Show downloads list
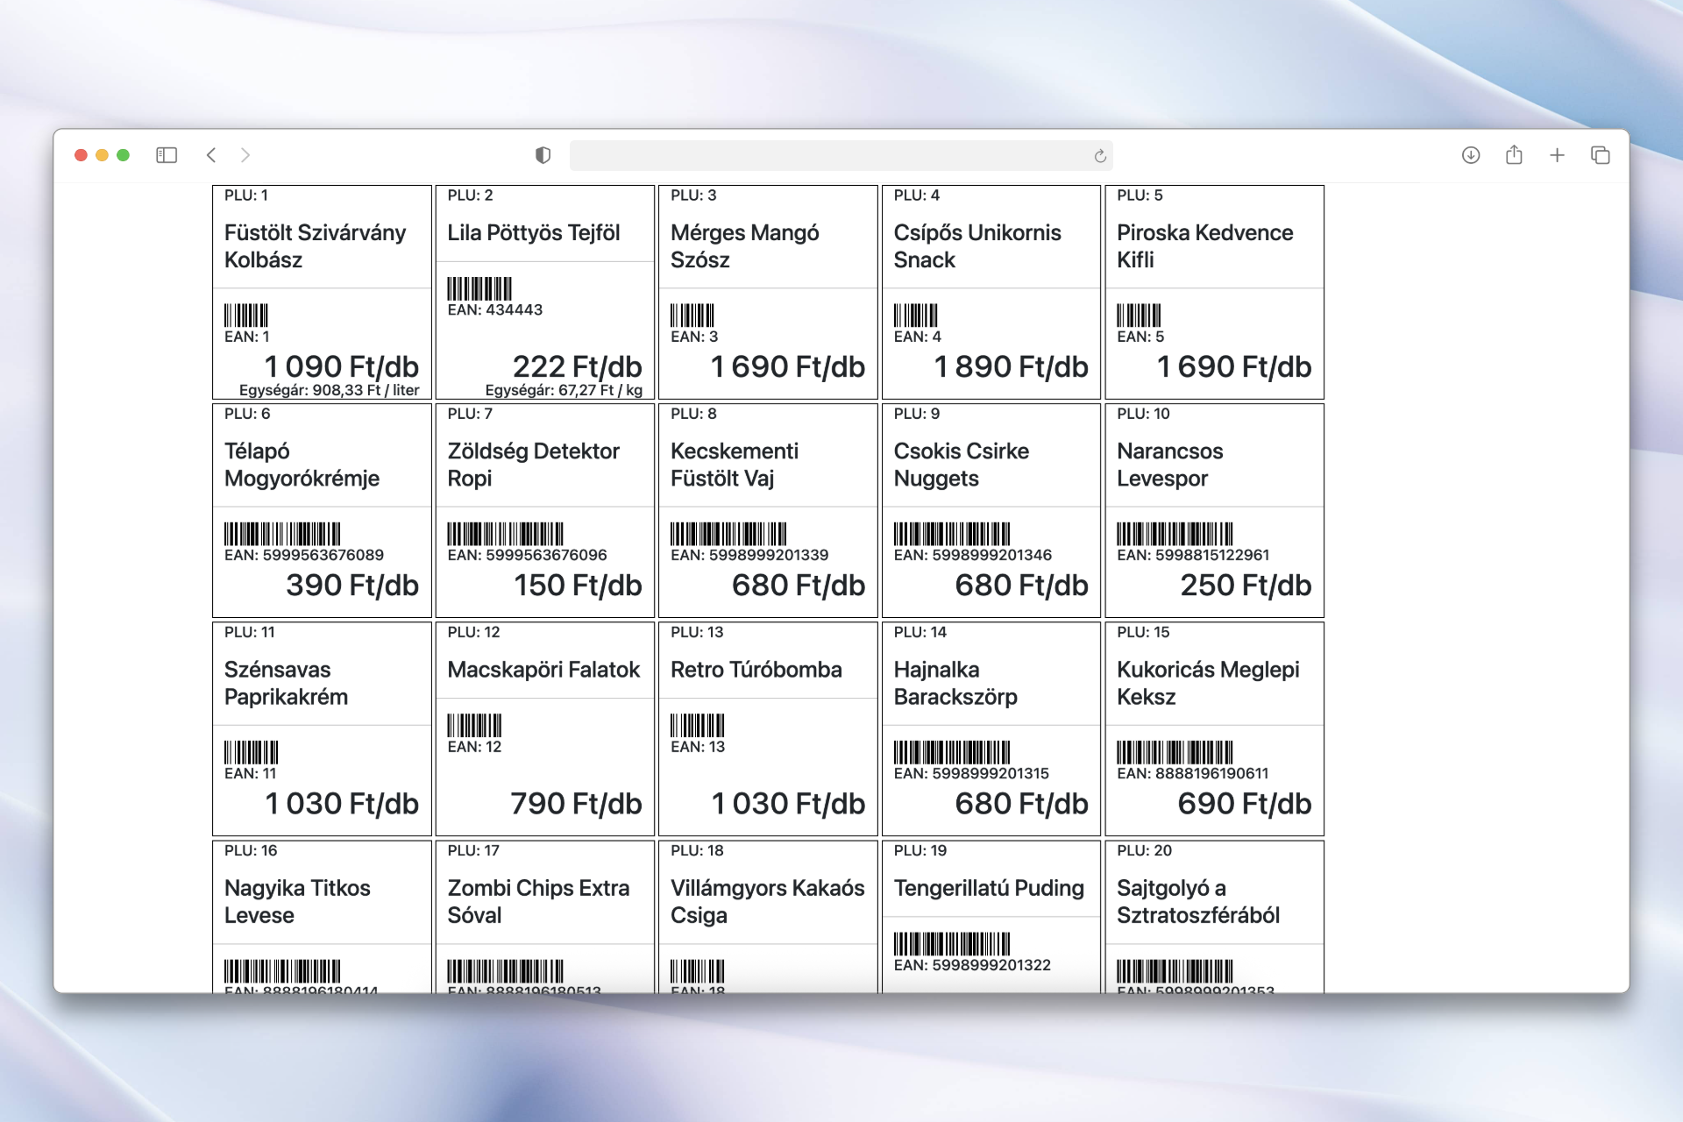The height and width of the screenshot is (1122, 1683). [x=1471, y=155]
